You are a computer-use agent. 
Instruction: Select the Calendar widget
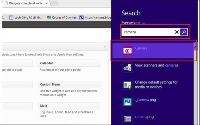pyautogui.click(x=69, y=63)
